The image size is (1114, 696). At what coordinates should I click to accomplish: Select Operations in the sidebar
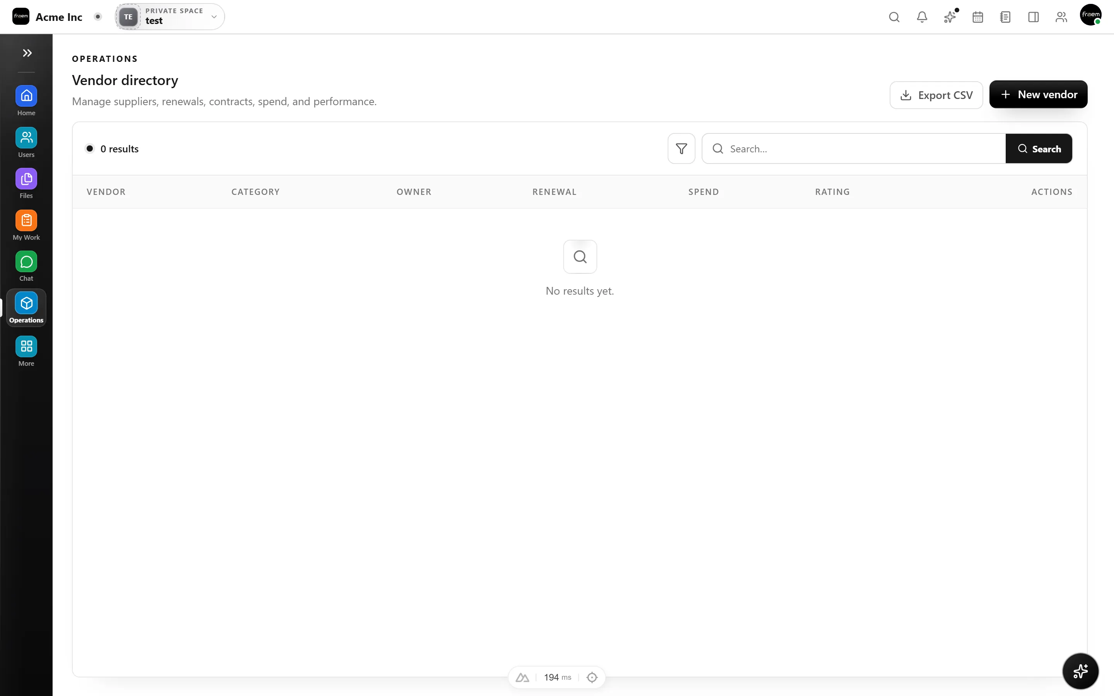(26, 308)
